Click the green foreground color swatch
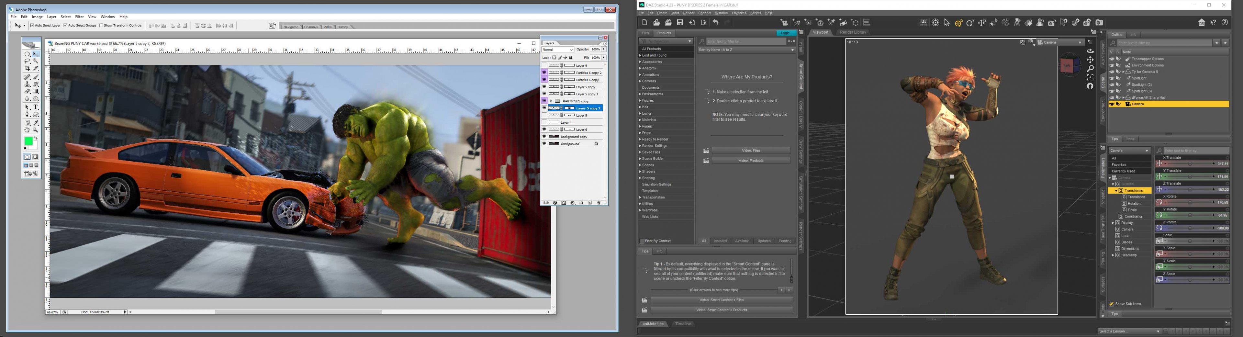Screen dimensions: 1243x337 [x=29, y=141]
